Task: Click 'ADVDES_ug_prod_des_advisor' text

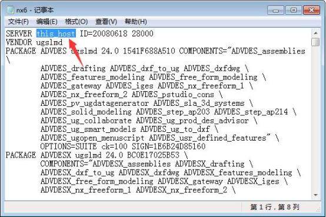Action: pos(192,121)
